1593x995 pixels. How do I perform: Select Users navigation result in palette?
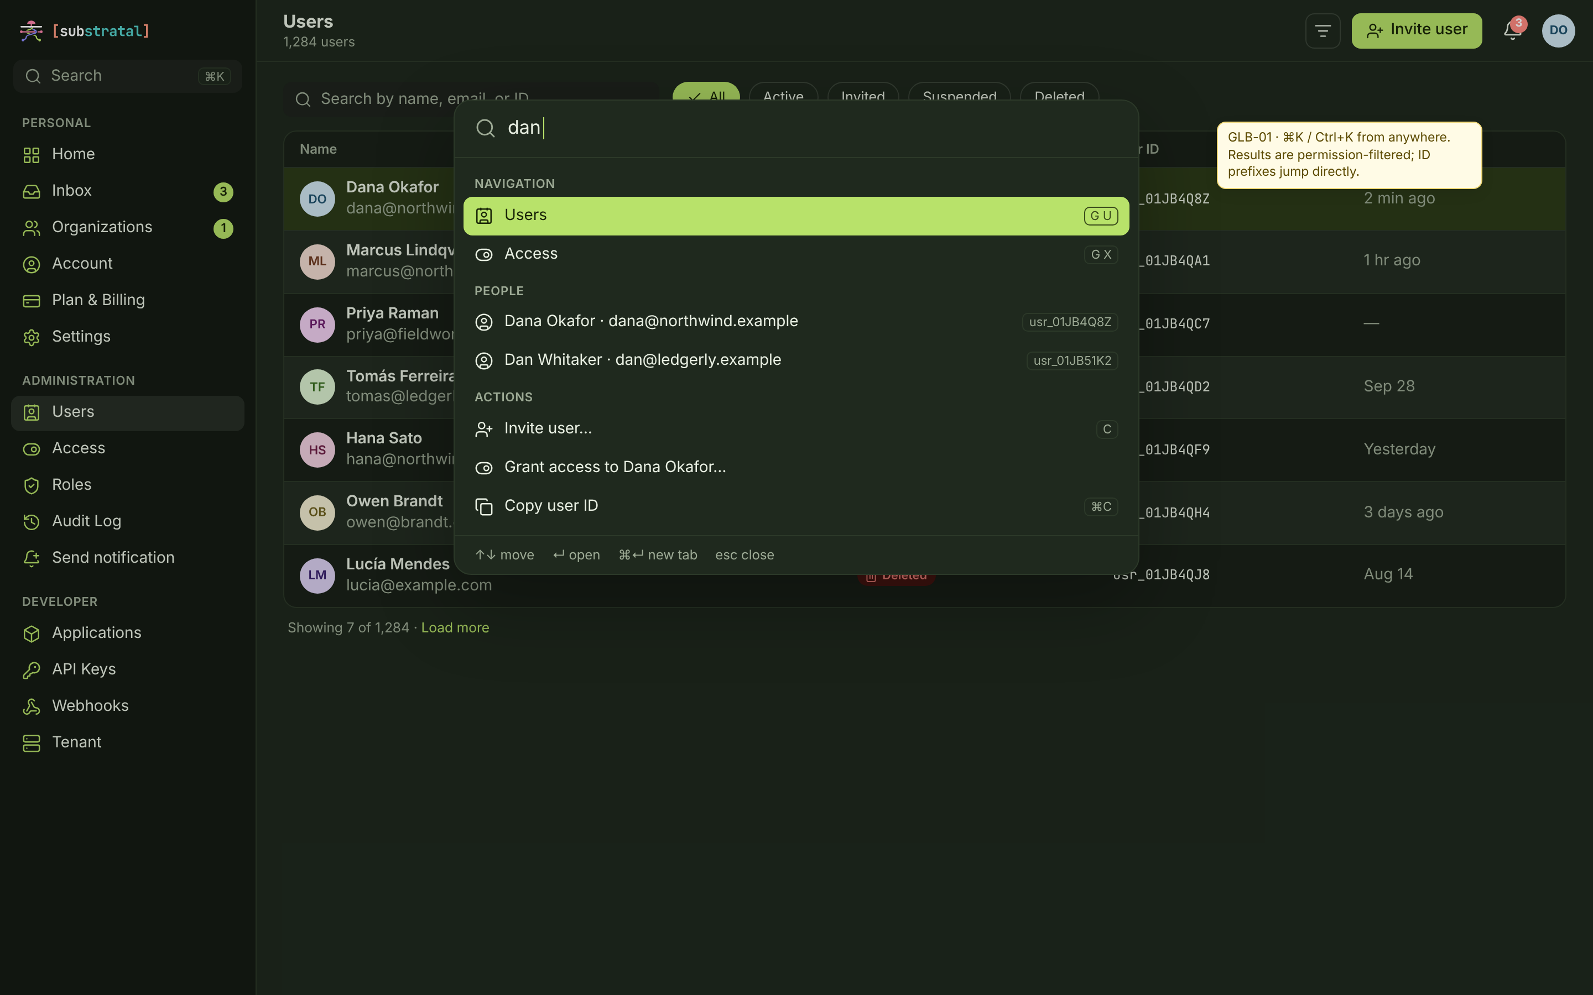(x=796, y=216)
